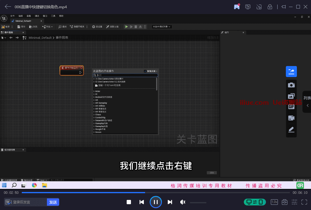The width and height of the screenshot is (311, 210).
Task: Open the GIF capture tool
Action: [x=291, y=107]
